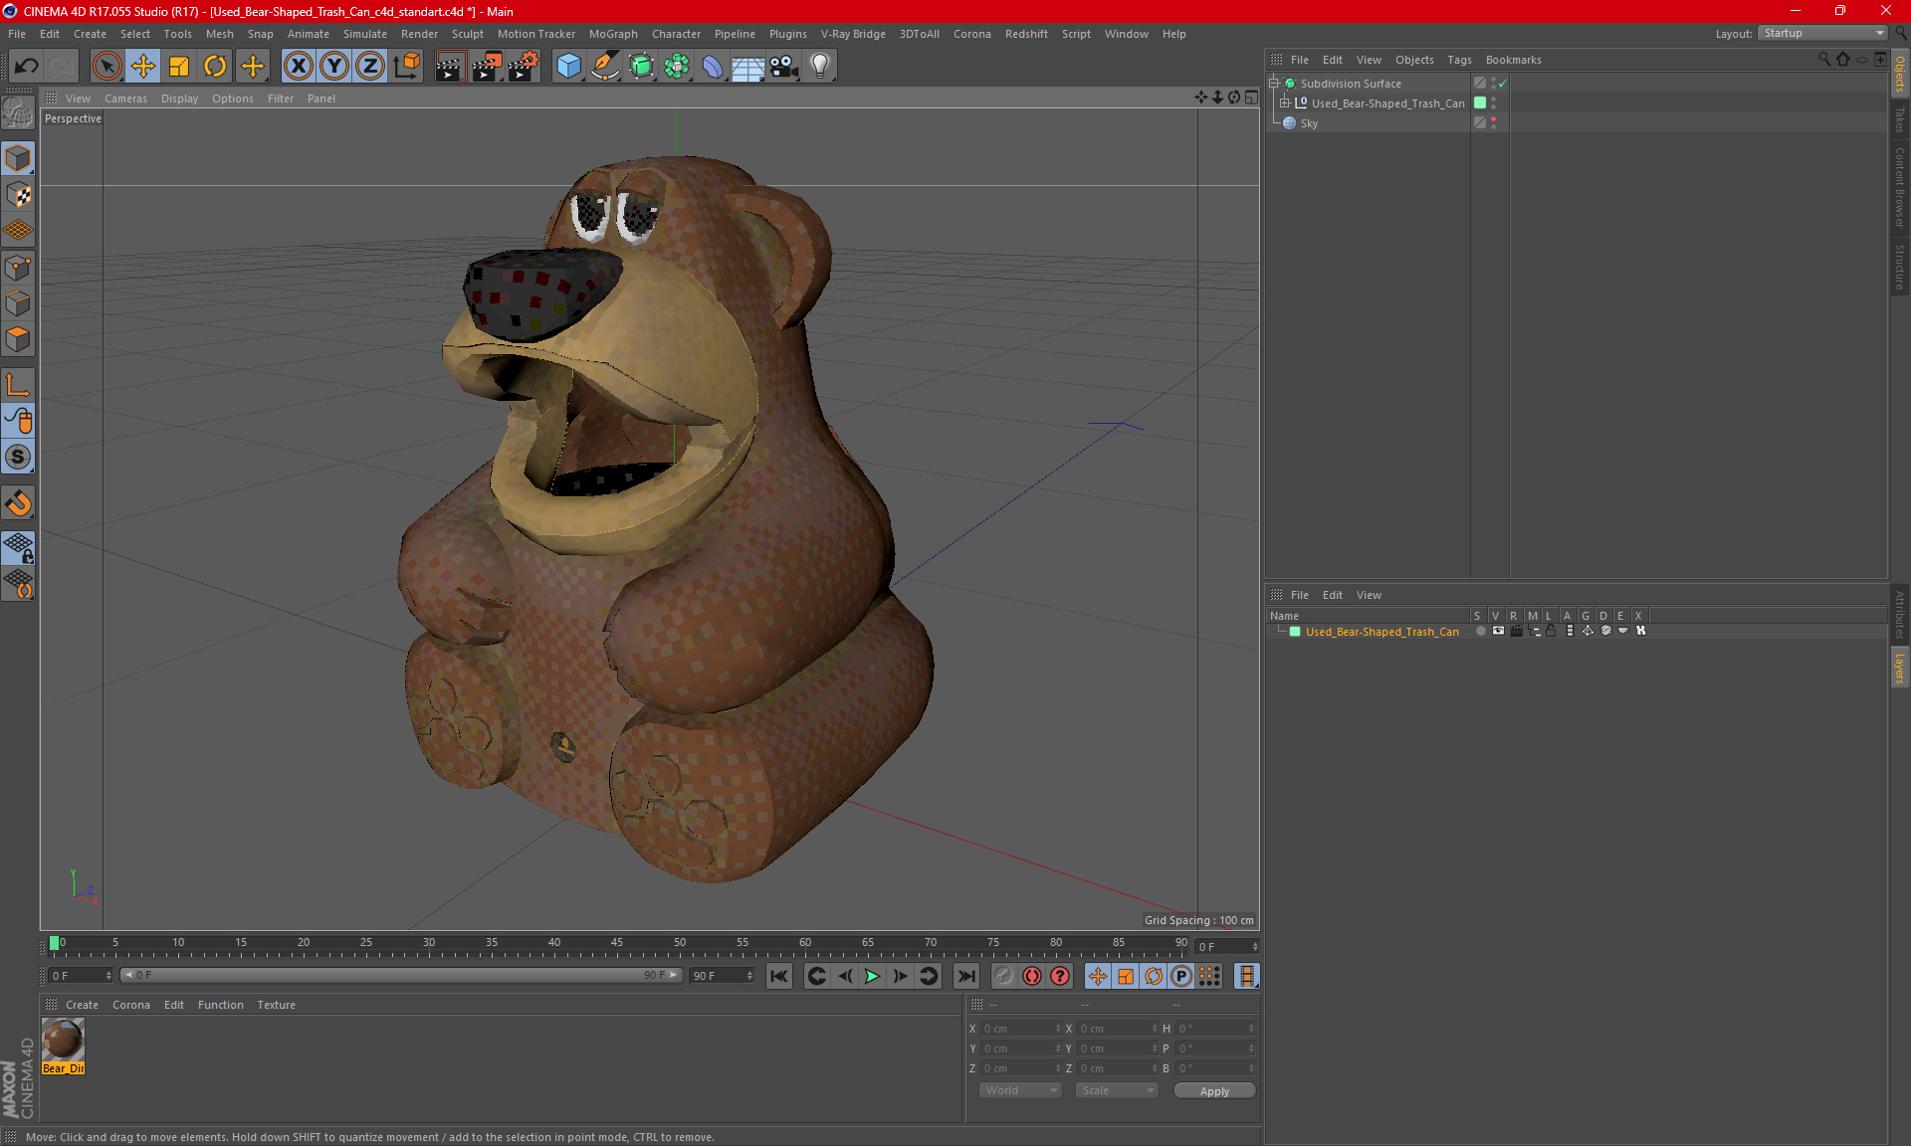Screen dimensions: 1911x1146
Task: Go to end of animation
Action: click(x=965, y=976)
